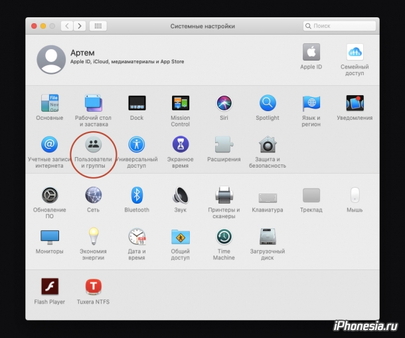Click the back navigation arrow
Viewport: 405px width, 338px height.
point(67,26)
